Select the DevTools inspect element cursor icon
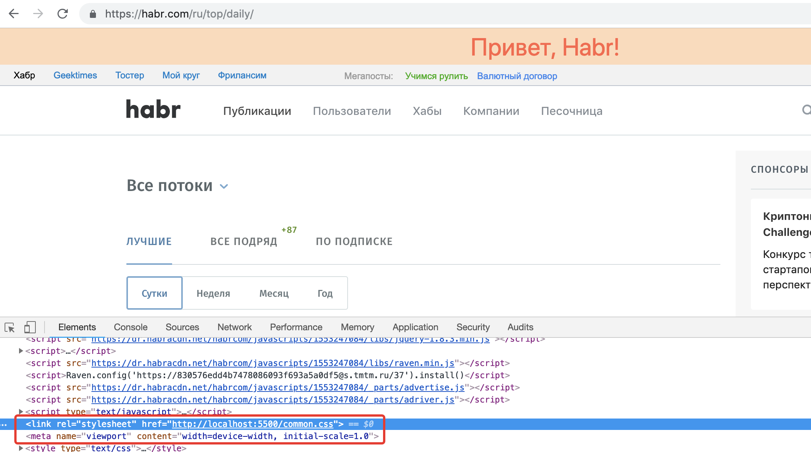The width and height of the screenshot is (811, 452). coord(9,327)
